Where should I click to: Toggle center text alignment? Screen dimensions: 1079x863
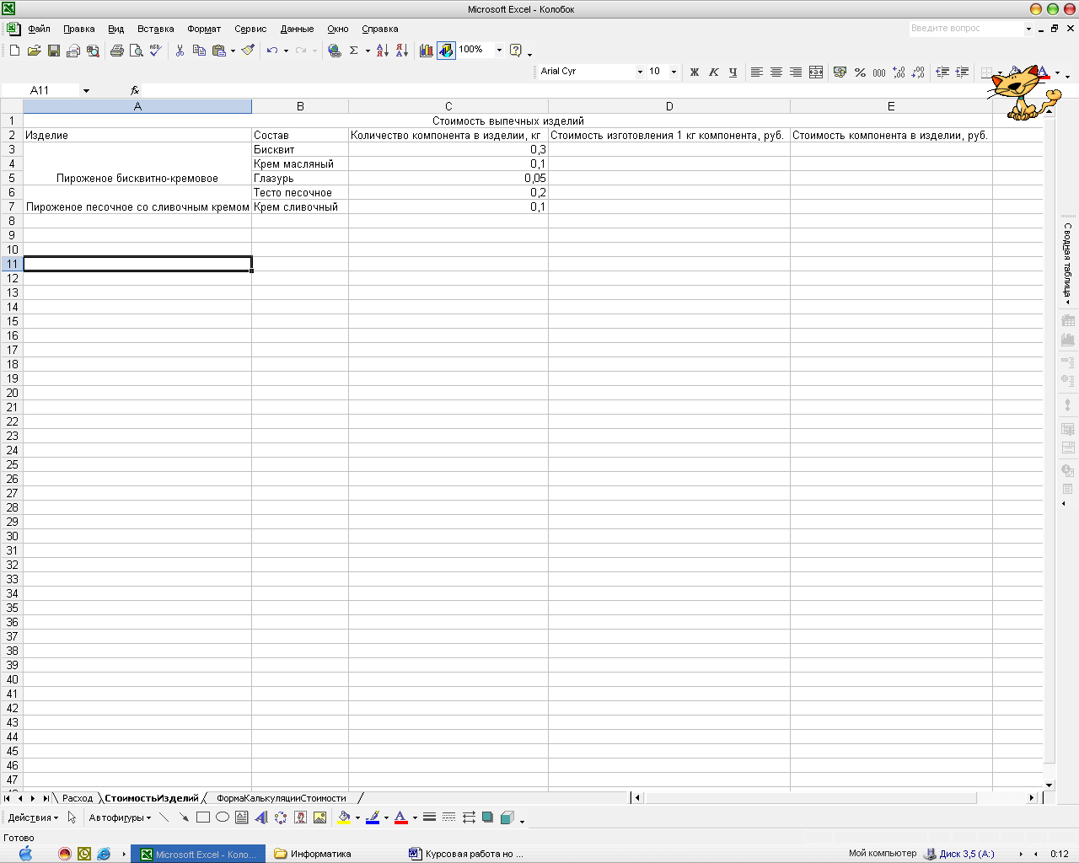[776, 72]
